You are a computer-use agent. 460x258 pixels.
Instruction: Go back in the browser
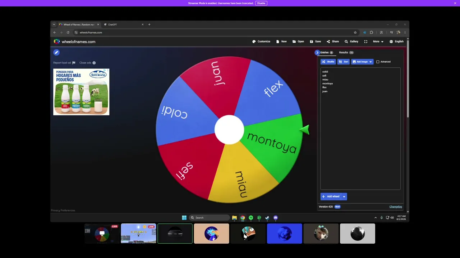(55, 33)
